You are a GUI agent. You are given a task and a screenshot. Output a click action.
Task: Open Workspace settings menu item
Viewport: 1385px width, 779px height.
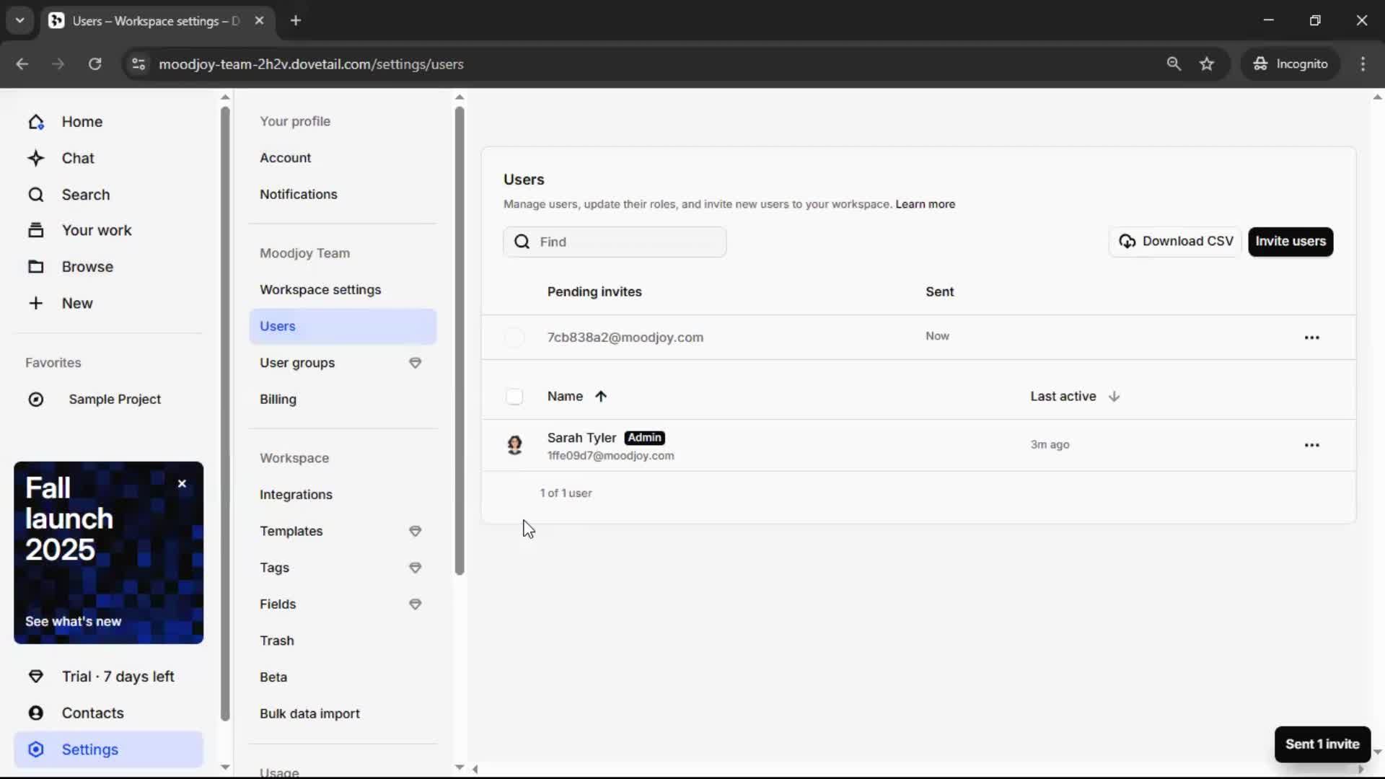pyautogui.click(x=320, y=290)
